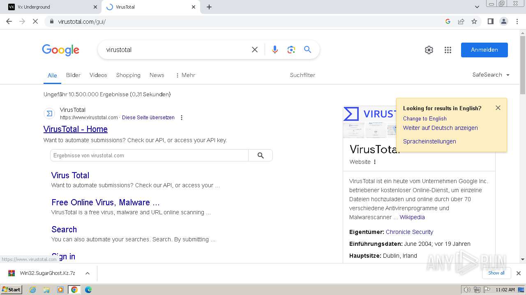526x295 pixels.
Task: Switch to Videos results
Action: point(98,75)
